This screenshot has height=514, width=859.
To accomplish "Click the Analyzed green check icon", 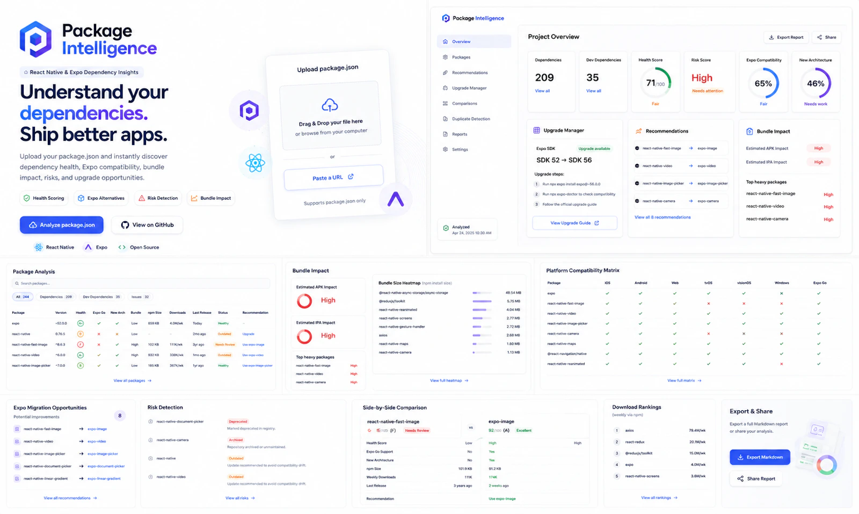I will [446, 228].
